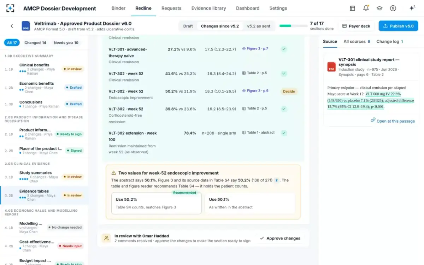Go back using the left arrow
This screenshot has height=265, width=424.
(12, 26)
